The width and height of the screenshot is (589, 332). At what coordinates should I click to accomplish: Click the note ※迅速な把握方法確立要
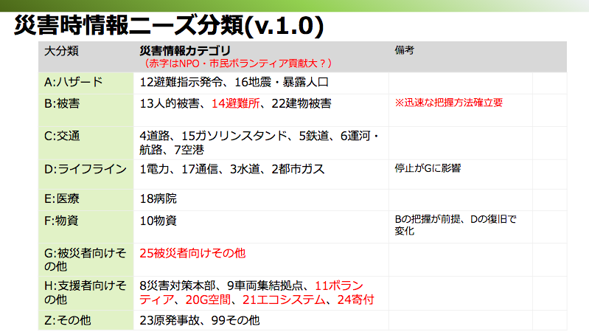coord(448,103)
